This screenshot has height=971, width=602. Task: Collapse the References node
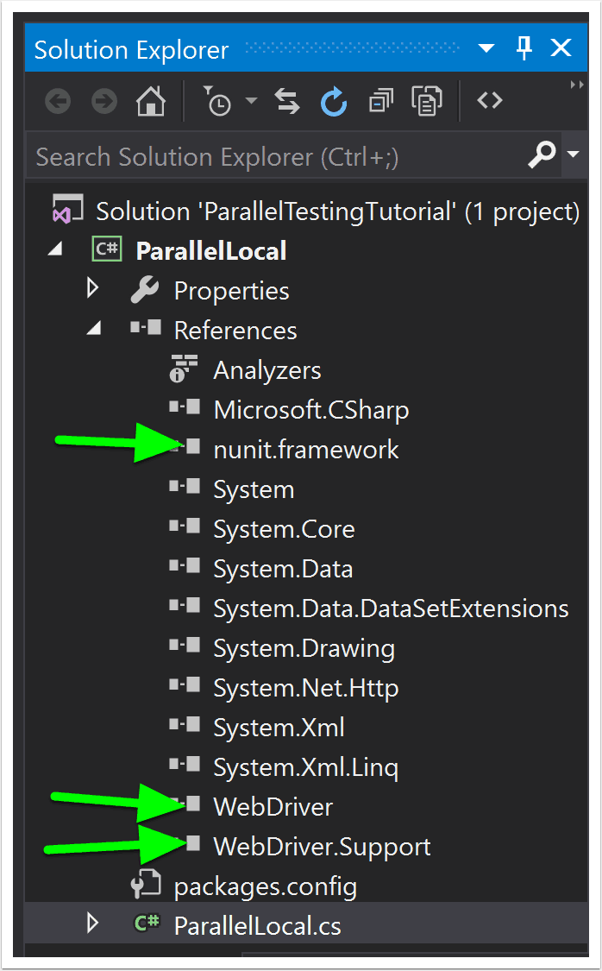(x=94, y=328)
